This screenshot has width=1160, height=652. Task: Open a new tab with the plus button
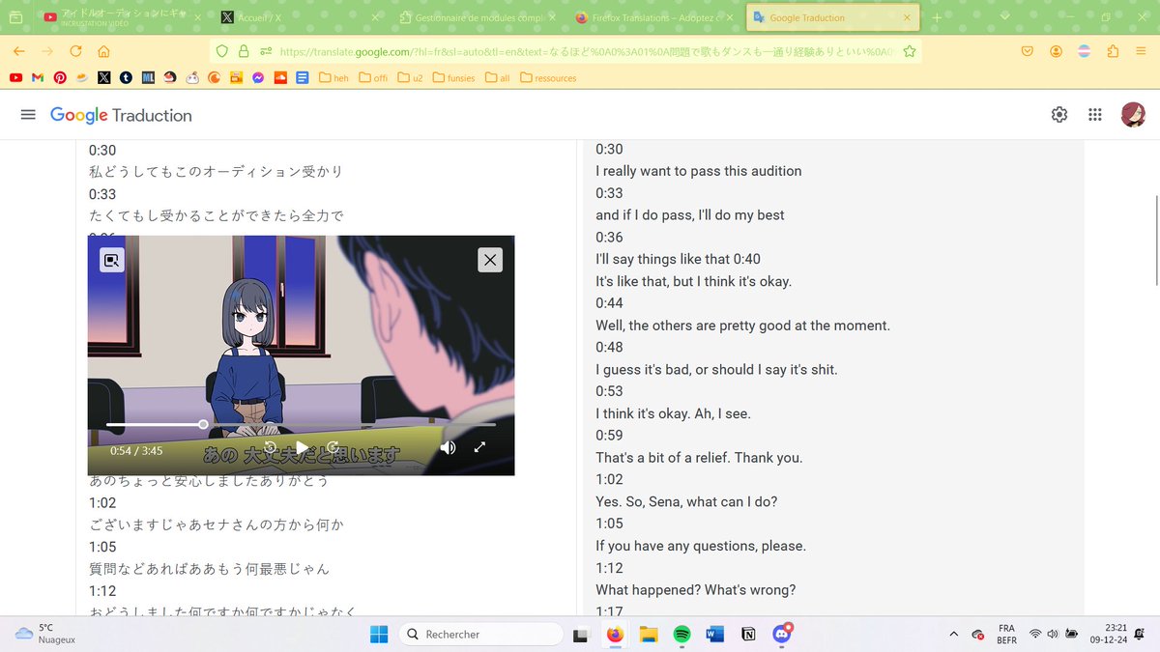pos(936,17)
